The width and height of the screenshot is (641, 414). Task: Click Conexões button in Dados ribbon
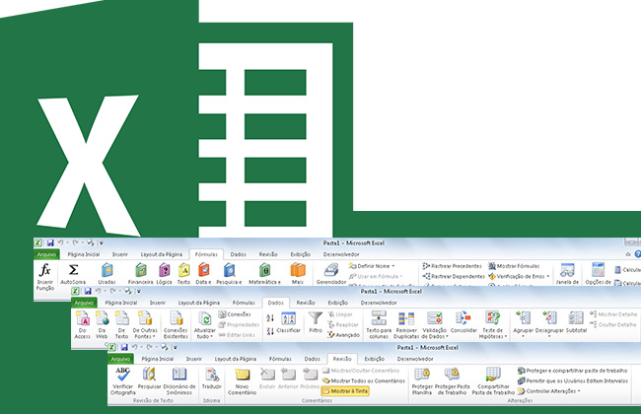tap(235, 314)
